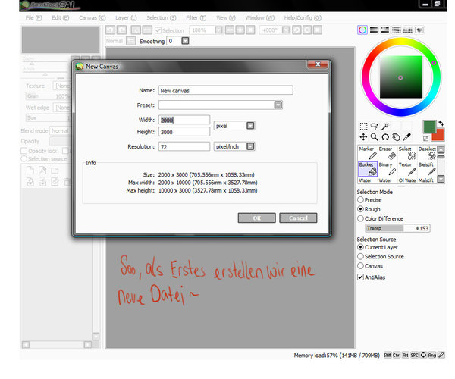Confirm the New Canvas dialog with OK
This screenshot has height=379, width=455.
[257, 218]
